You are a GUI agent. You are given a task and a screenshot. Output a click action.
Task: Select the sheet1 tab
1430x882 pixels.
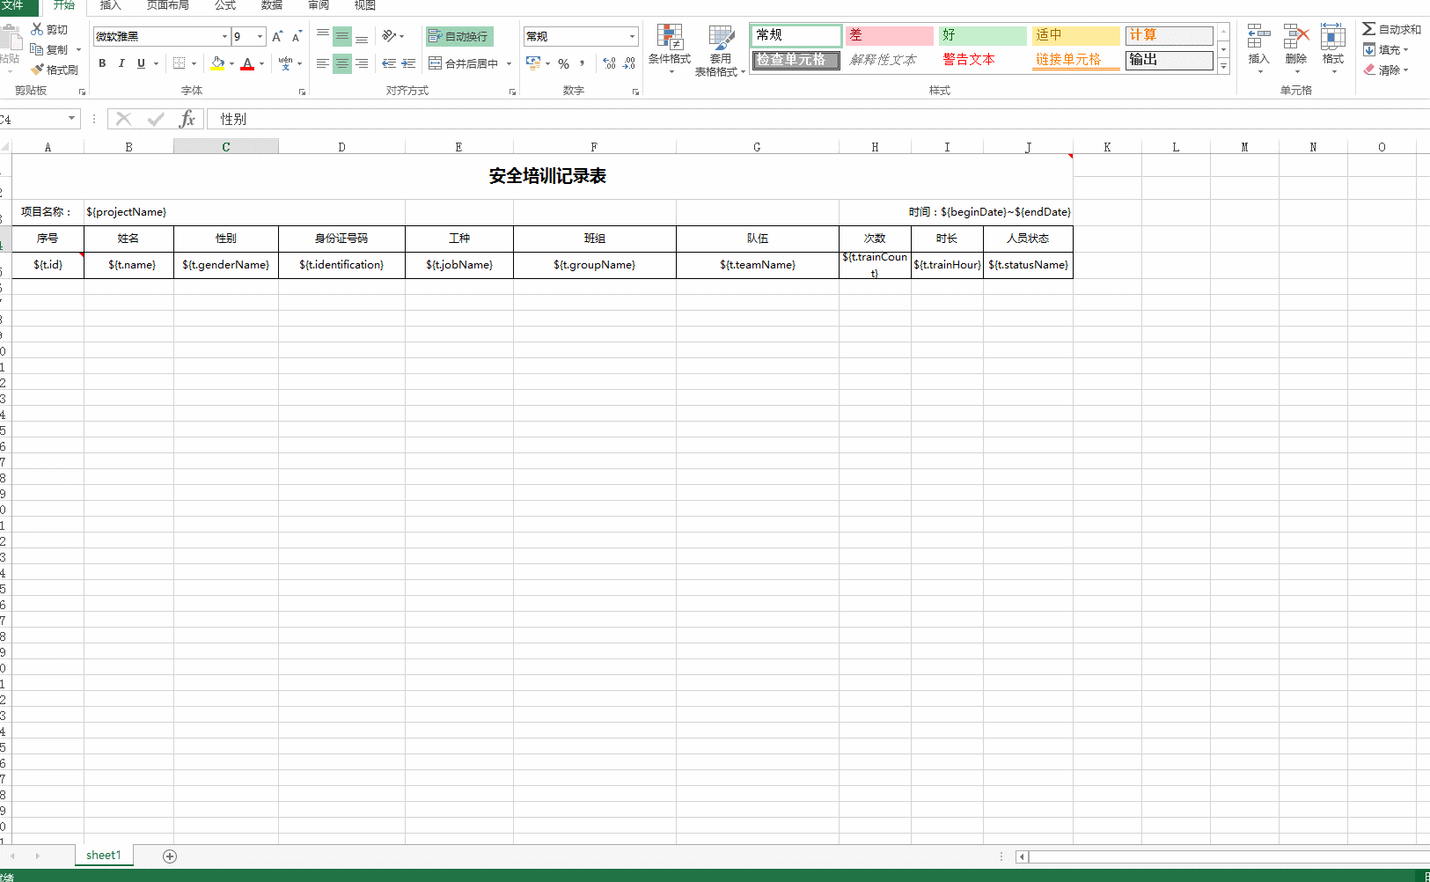(104, 856)
